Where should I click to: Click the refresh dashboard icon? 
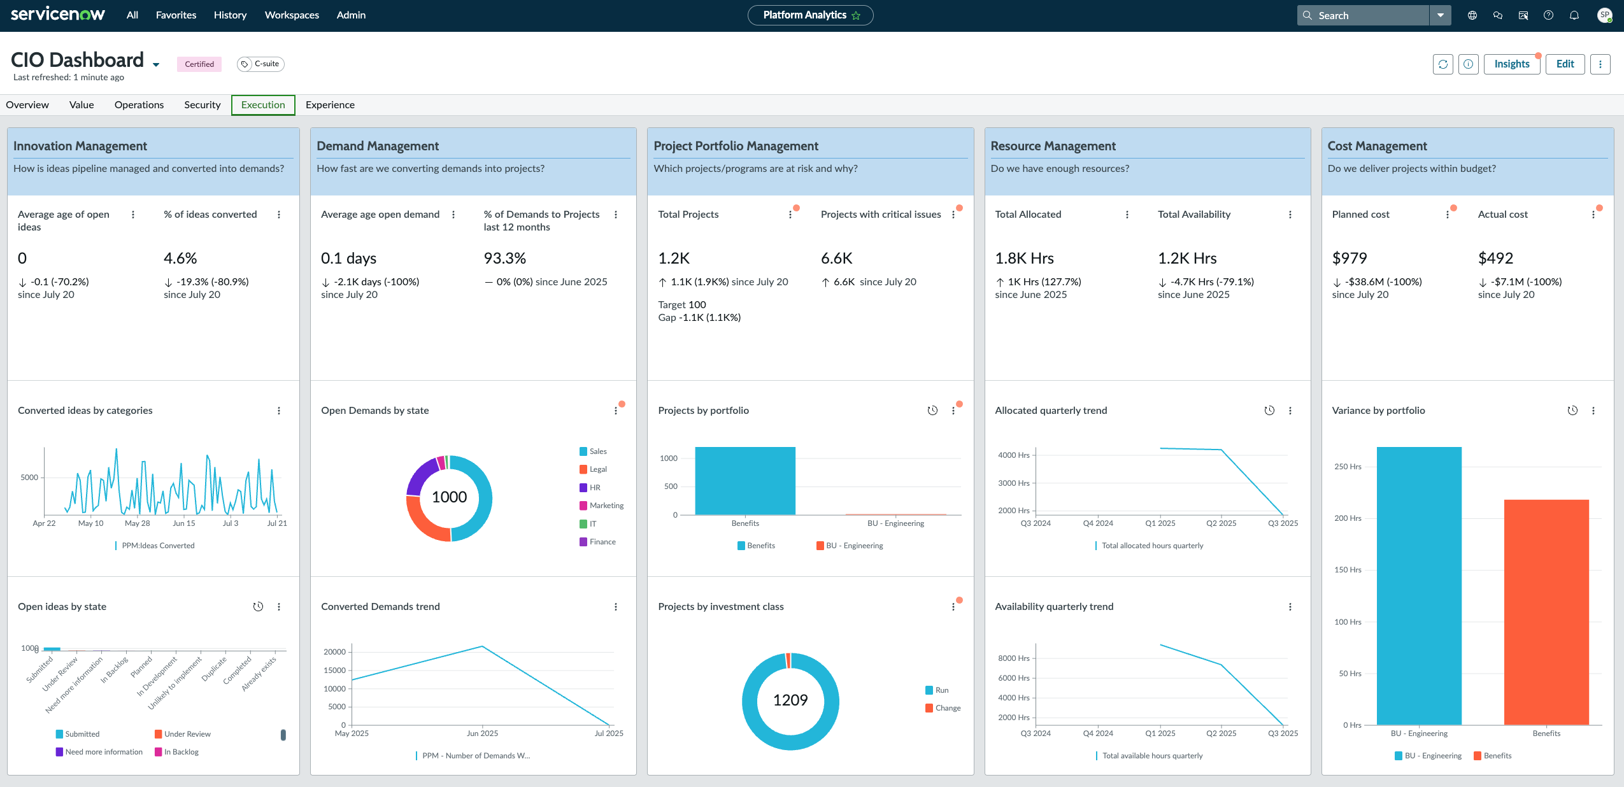1442,64
